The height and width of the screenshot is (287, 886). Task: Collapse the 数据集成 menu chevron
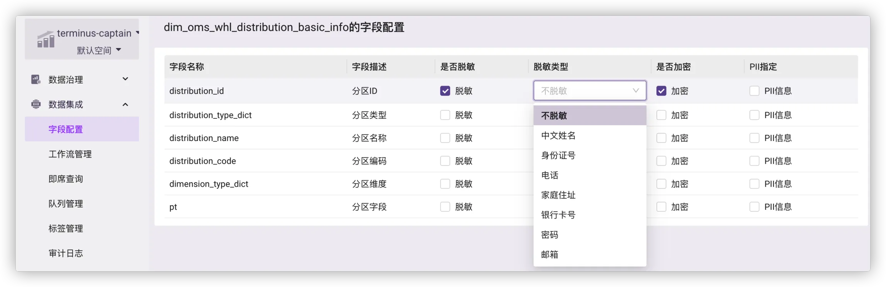pyautogui.click(x=125, y=105)
